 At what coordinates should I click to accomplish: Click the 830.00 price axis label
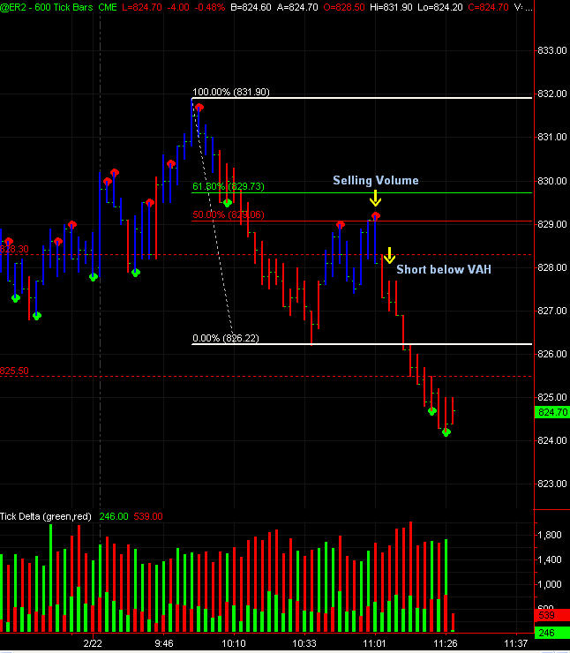pos(552,181)
